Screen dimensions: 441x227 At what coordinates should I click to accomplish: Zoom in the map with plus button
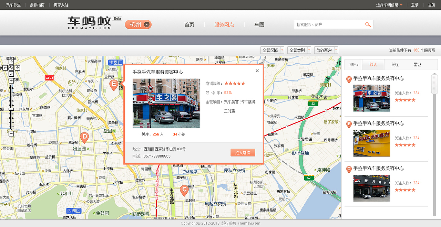point(11,80)
